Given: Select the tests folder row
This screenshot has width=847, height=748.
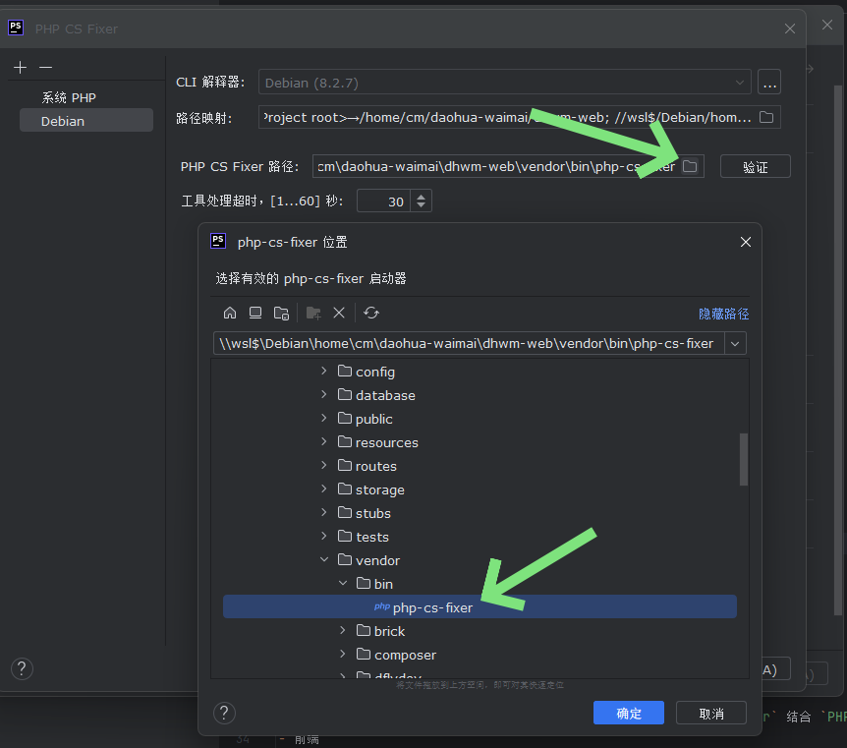Looking at the screenshot, I should 480,536.
